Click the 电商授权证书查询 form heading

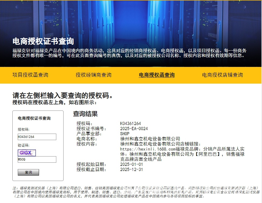coord(34,118)
